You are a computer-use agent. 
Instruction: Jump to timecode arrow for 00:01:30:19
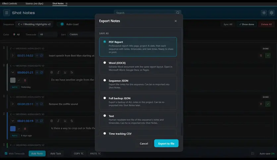point(37,121)
